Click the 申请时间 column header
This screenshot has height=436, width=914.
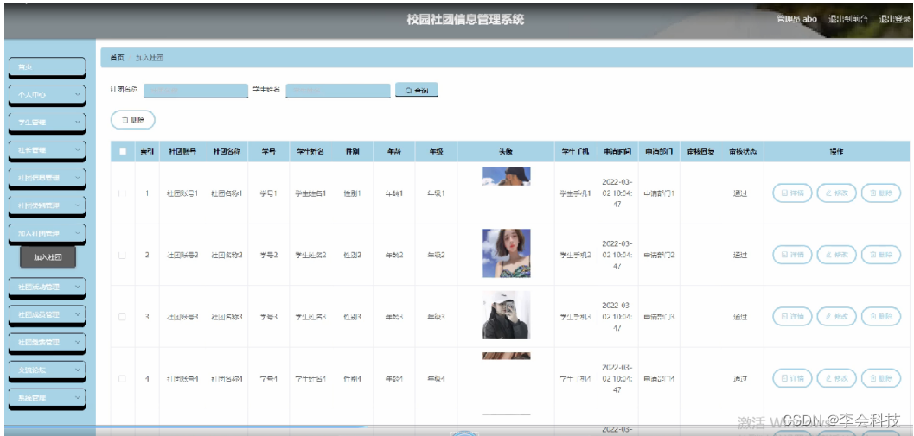tap(617, 151)
